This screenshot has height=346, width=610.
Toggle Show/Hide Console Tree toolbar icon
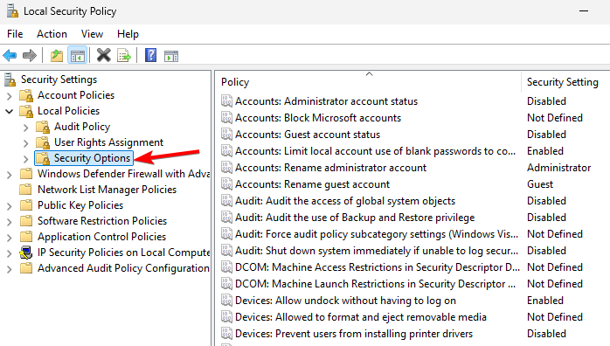(x=77, y=56)
